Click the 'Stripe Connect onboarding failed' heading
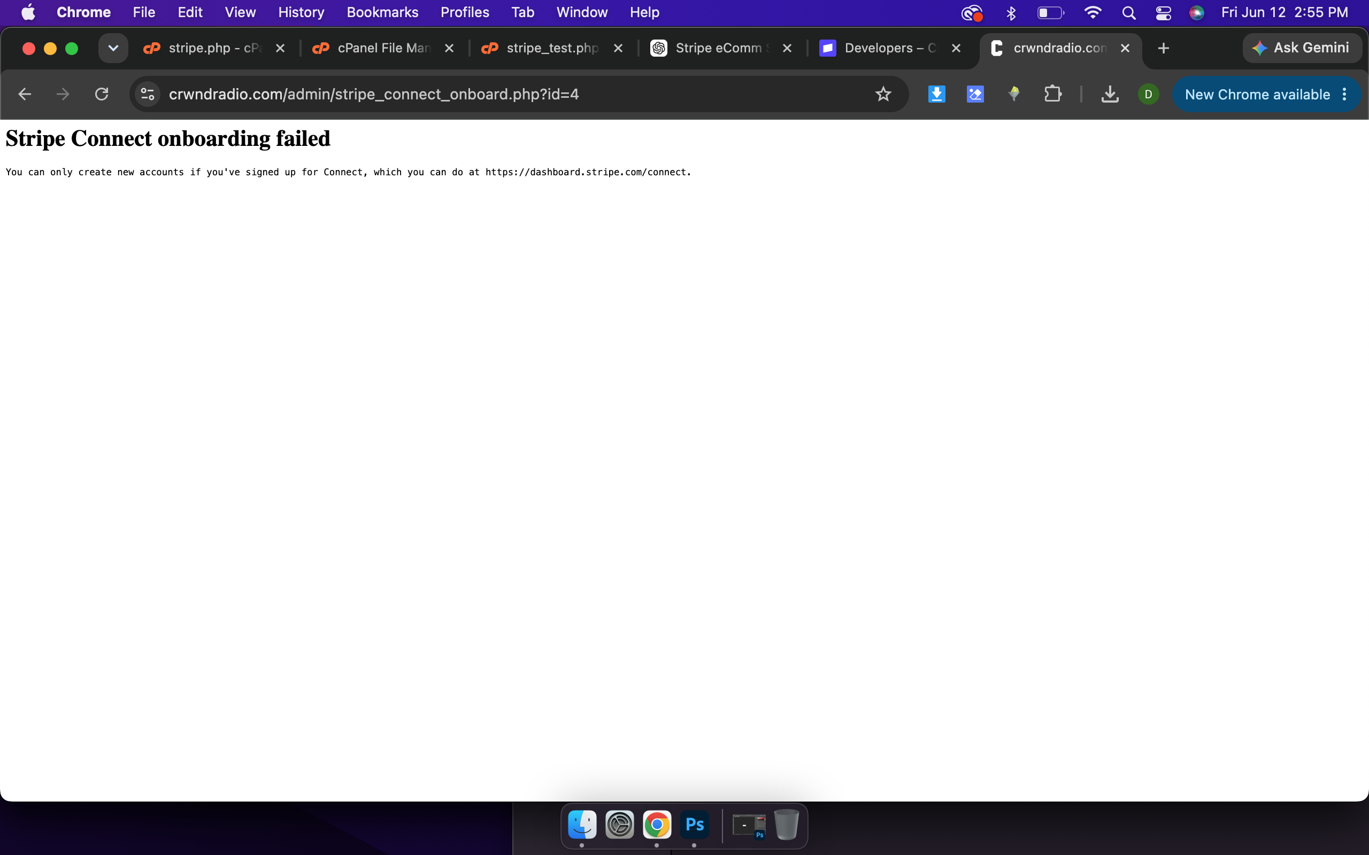Viewport: 1369px width, 855px height. 168,139
